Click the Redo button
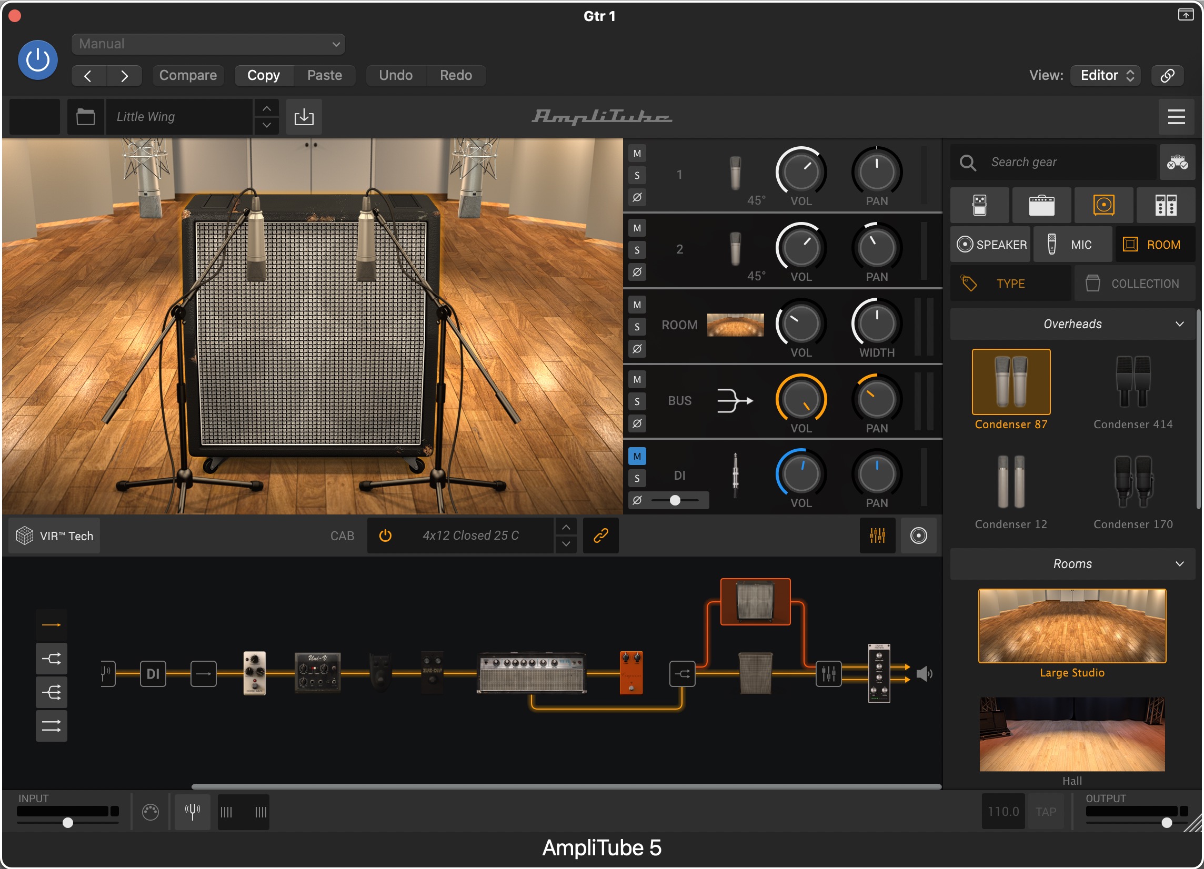 pyautogui.click(x=456, y=75)
